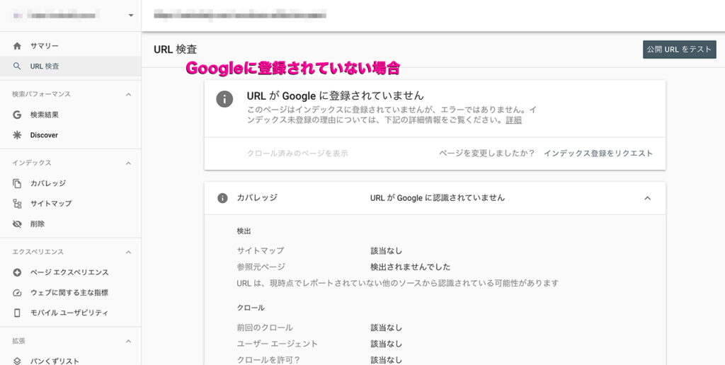This screenshot has height=365, width=725.
Task: Collapse the 拡張 section
Action: 129,341
